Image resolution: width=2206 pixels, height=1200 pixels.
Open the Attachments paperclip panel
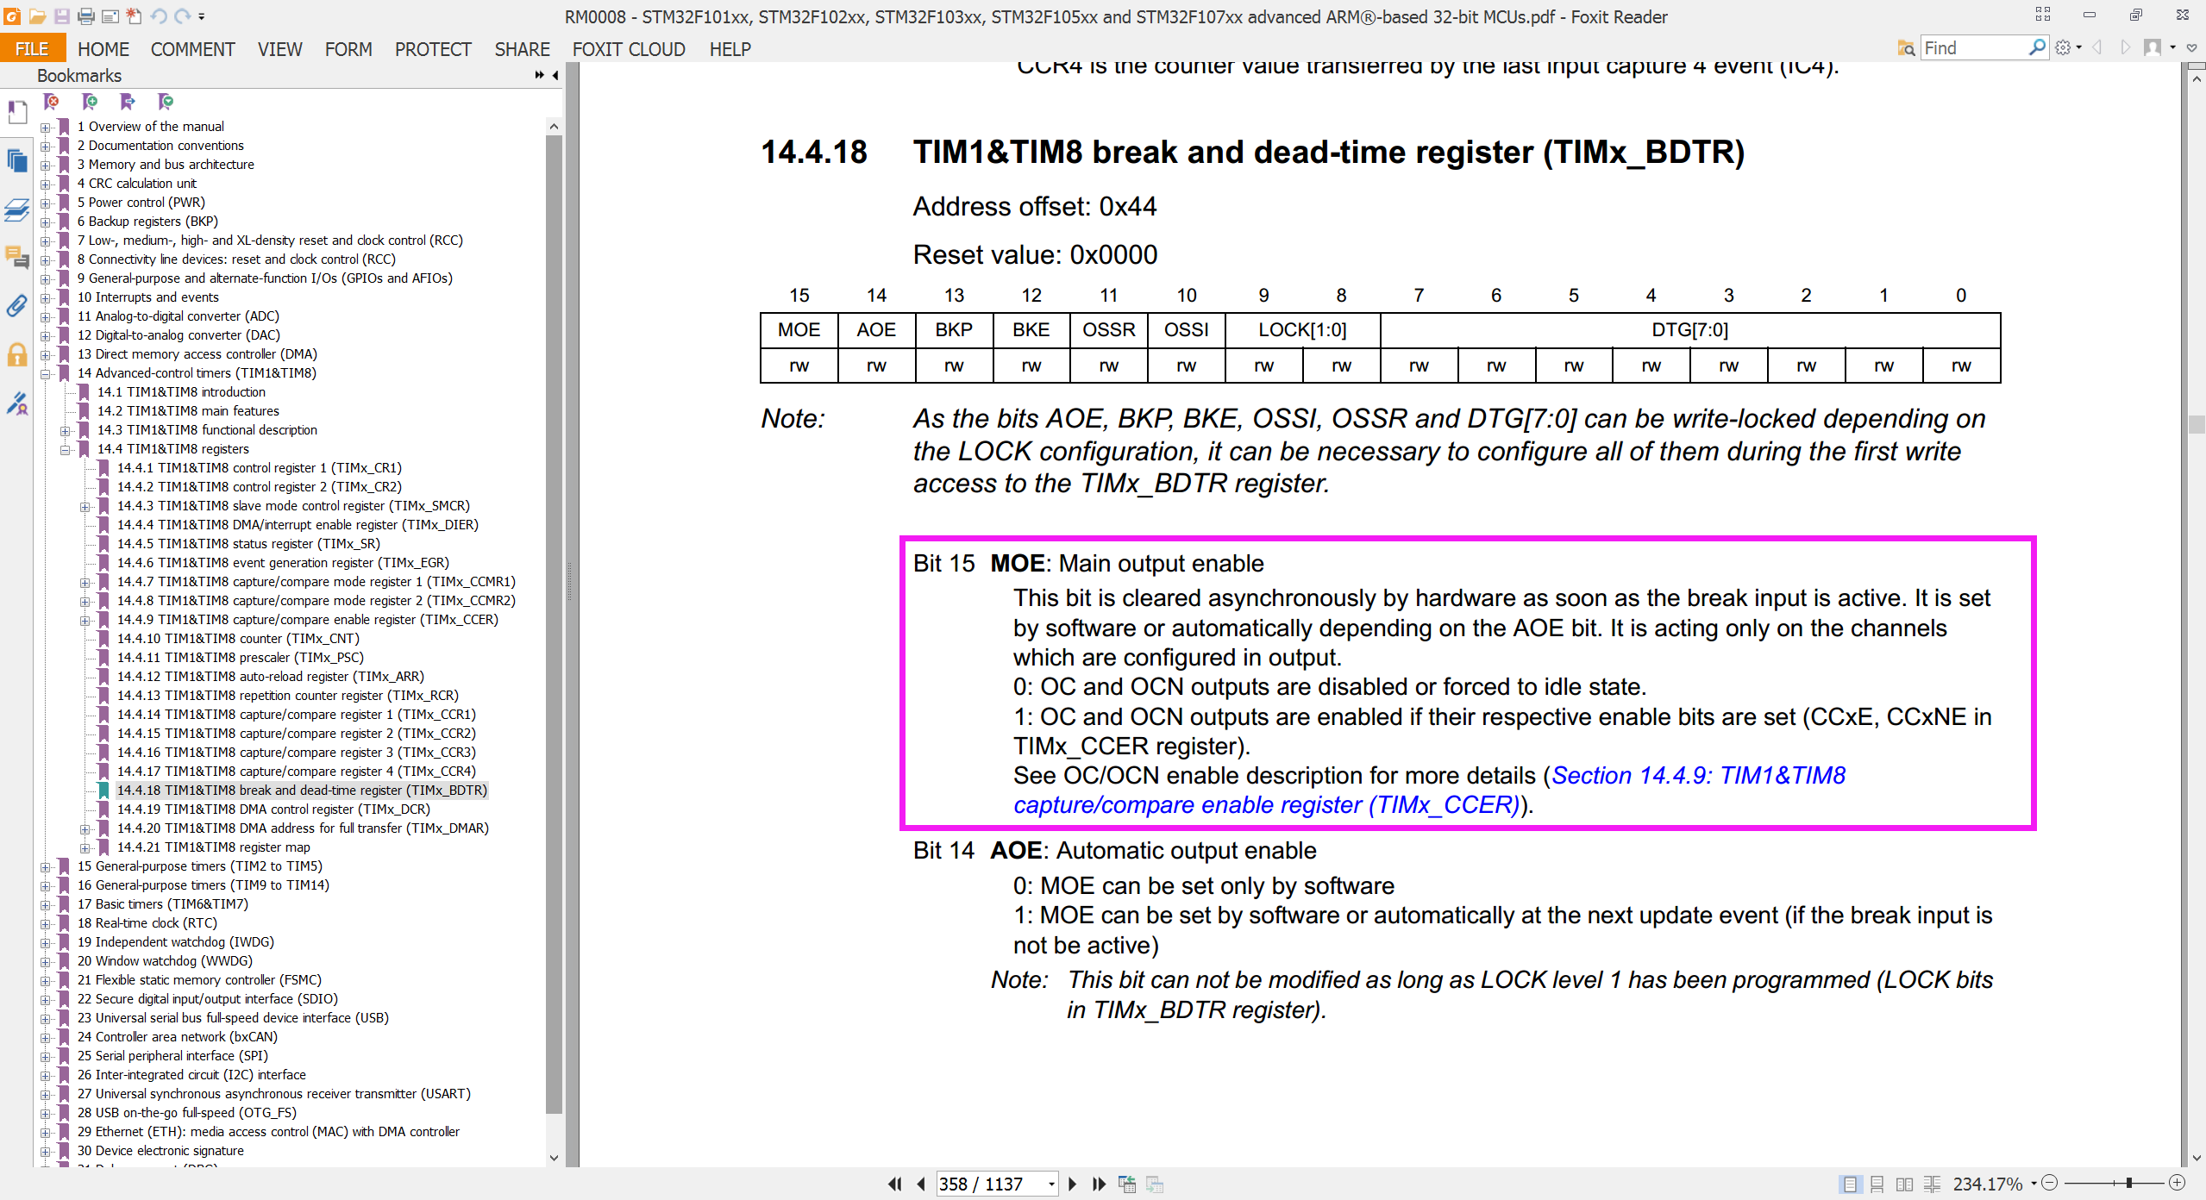click(17, 305)
